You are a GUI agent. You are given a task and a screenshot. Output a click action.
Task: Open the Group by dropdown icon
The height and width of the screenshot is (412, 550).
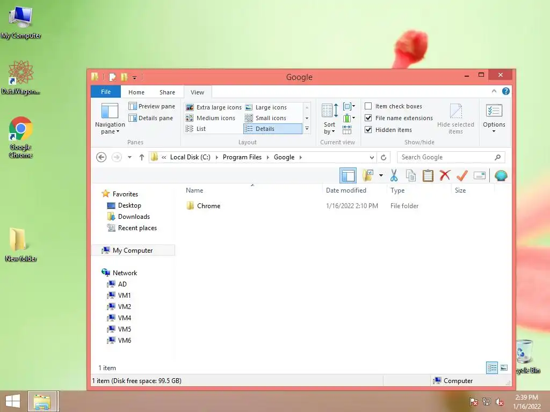349,106
